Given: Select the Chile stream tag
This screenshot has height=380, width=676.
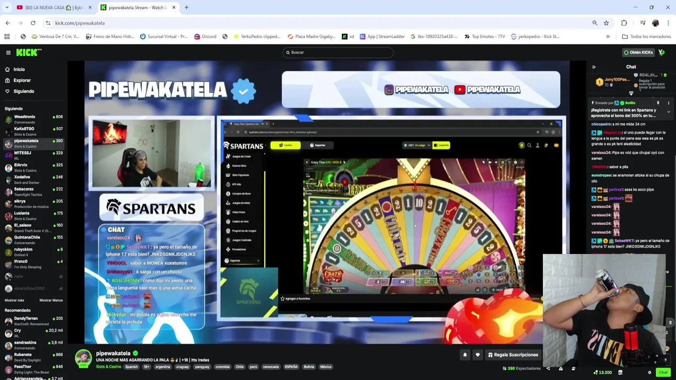Looking at the screenshot, I should [240, 367].
